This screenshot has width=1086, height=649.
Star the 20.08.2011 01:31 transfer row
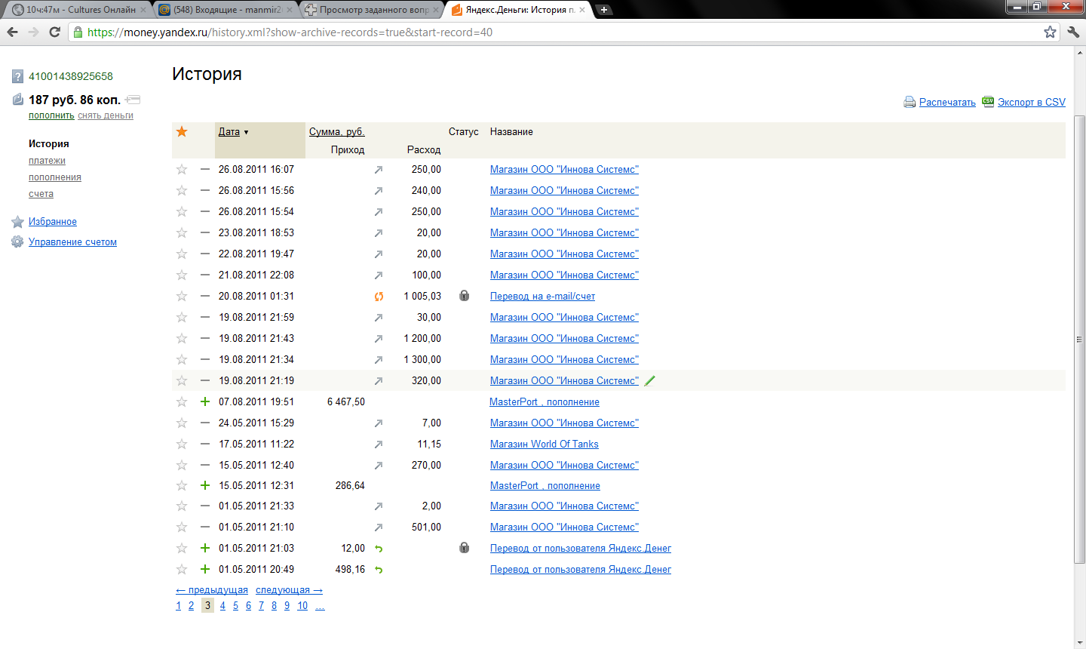pos(182,297)
